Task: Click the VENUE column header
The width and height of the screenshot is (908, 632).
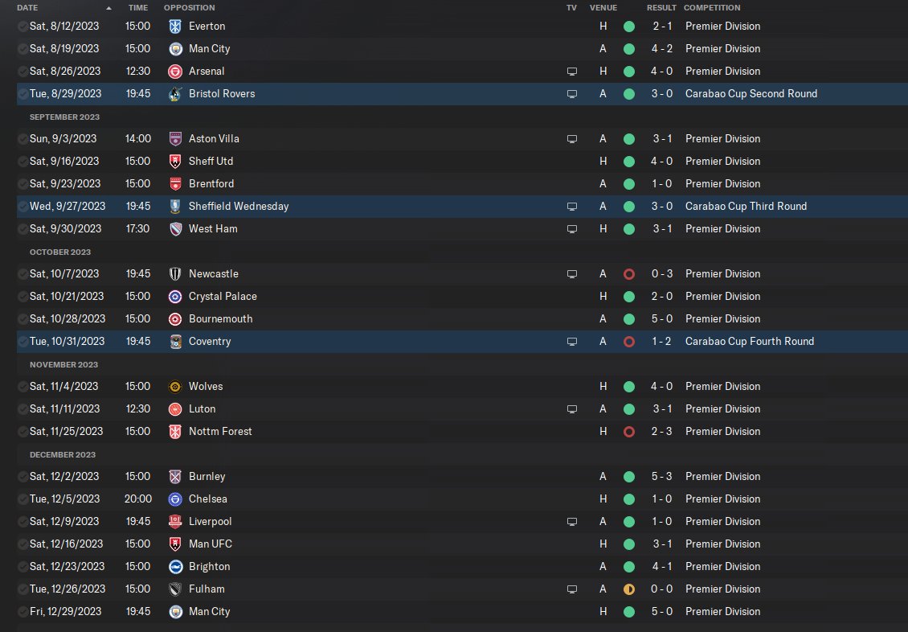Action: tap(603, 7)
